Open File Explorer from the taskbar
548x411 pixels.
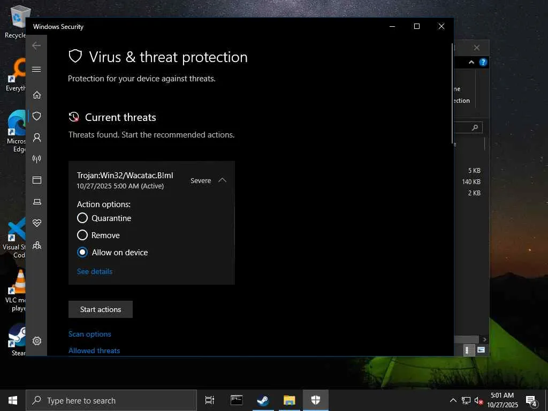290,400
